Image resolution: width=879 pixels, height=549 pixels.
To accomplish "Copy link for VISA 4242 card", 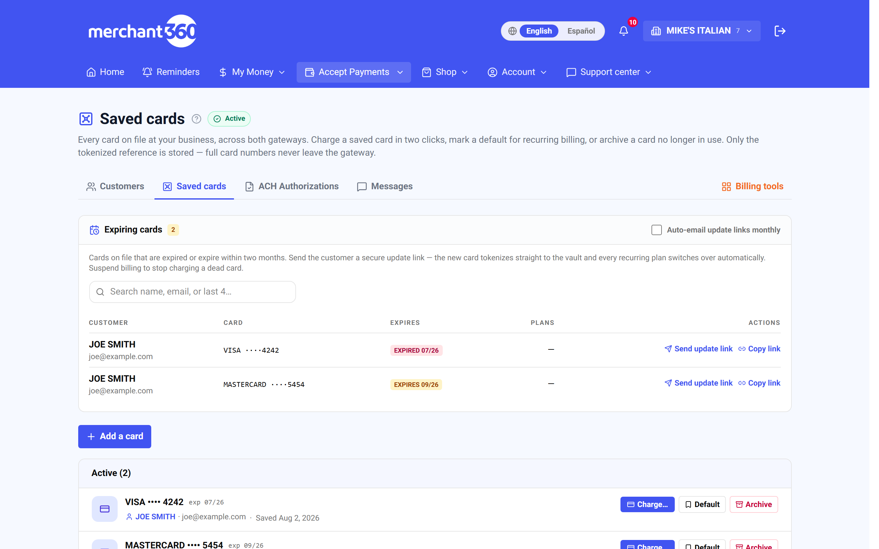I will [x=759, y=349].
